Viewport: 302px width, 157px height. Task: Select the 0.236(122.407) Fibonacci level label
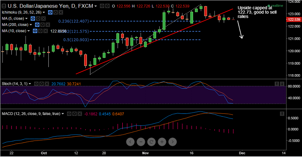click(74, 21)
